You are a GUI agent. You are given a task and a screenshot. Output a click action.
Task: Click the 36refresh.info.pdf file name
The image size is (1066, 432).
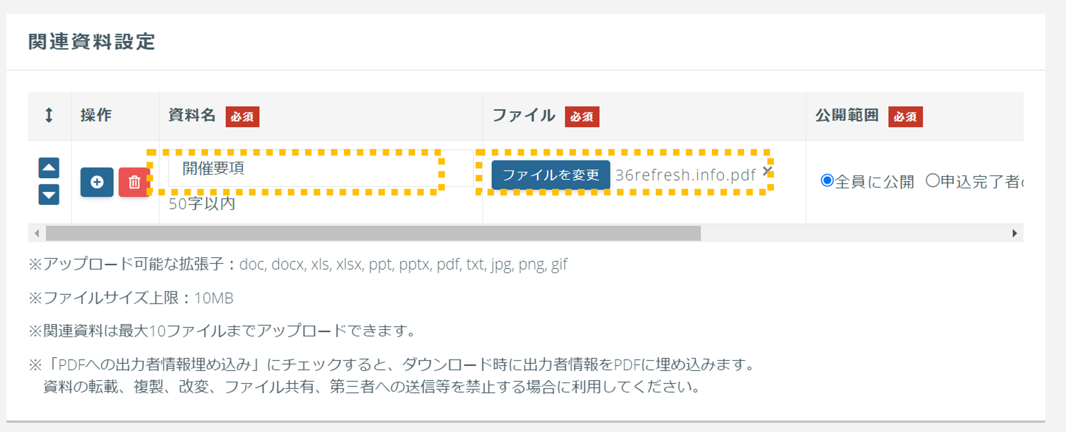[685, 175]
